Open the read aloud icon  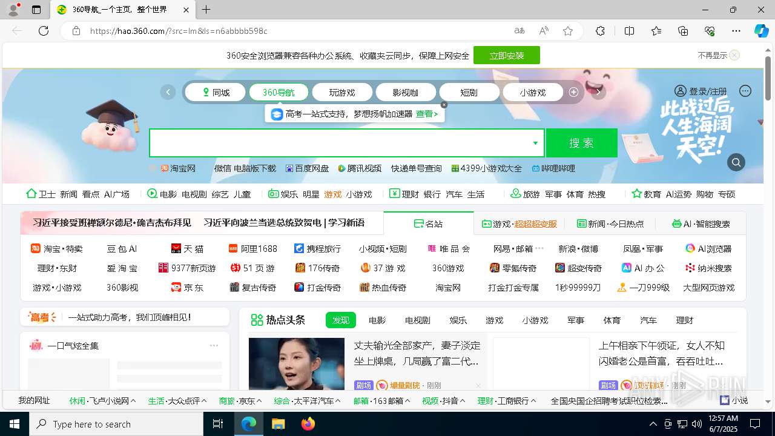point(544,31)
